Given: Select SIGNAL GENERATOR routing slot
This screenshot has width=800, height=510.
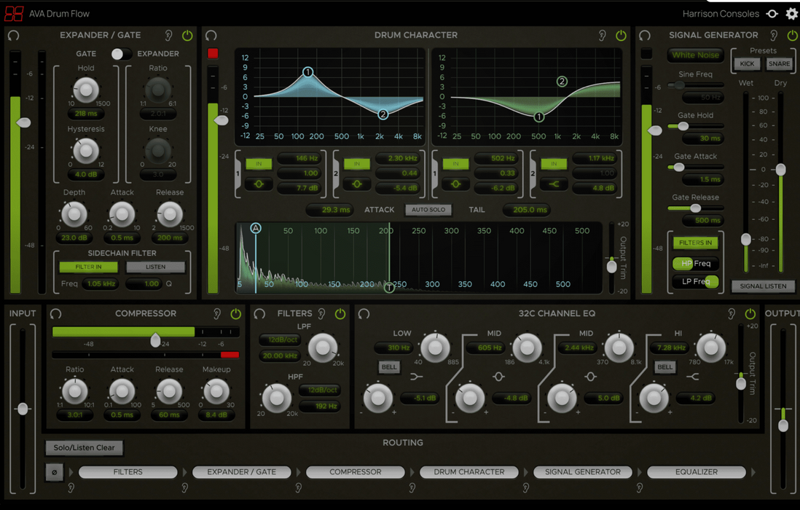Looking at the screenshot, I should point(583,472).
